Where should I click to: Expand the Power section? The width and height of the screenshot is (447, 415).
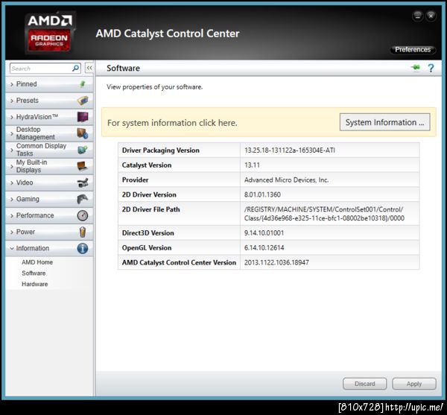point(49,232)
